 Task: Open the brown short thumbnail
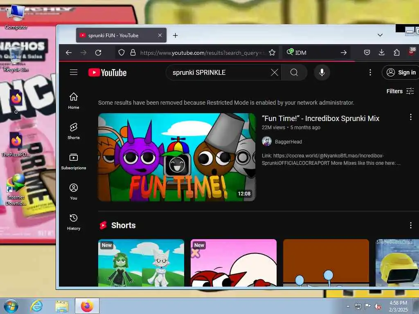(326, 263)
